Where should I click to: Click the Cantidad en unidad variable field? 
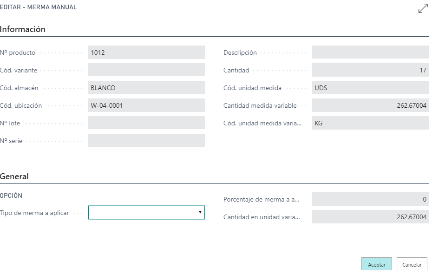tap(370, 217)
